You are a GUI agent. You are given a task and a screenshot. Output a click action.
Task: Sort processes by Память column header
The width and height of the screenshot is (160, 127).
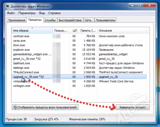[88, 31]
